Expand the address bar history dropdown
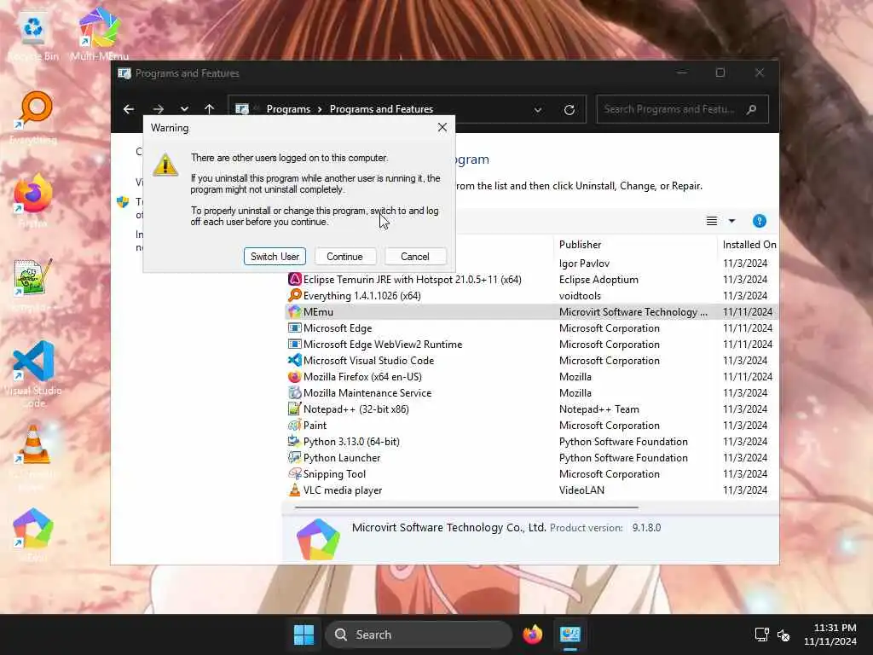Viewport: 873px width, 655px height. tap(538, 110)
